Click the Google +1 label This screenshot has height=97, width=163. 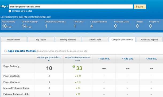pyautogui.click(x=154, y=22)
